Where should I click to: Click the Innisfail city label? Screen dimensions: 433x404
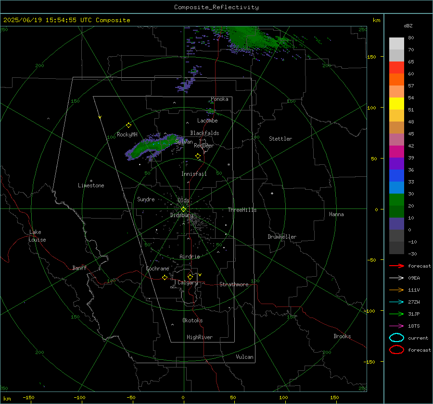point(194,174)
